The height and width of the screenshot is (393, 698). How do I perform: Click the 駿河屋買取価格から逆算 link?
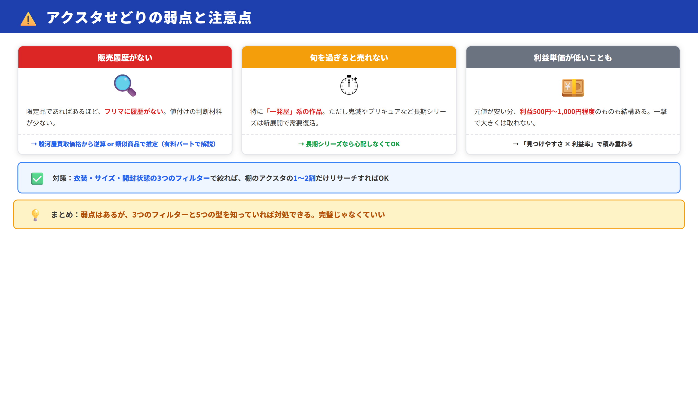pyautogui.click(x=124, y=144)
